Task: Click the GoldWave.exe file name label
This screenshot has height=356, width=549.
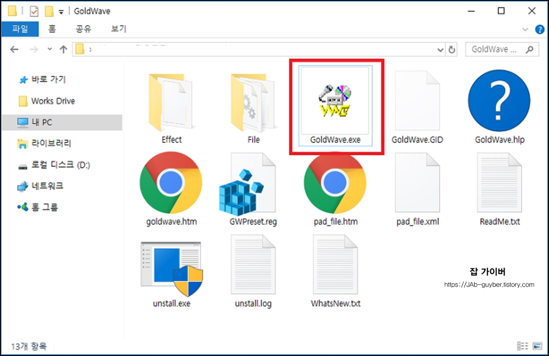Action: pos(335,140)
